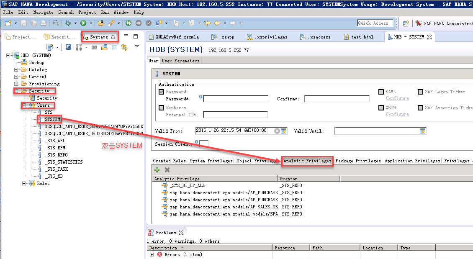Click the Debug bug icon
This screenshot has width=473, height=259.
click(68, 23)
